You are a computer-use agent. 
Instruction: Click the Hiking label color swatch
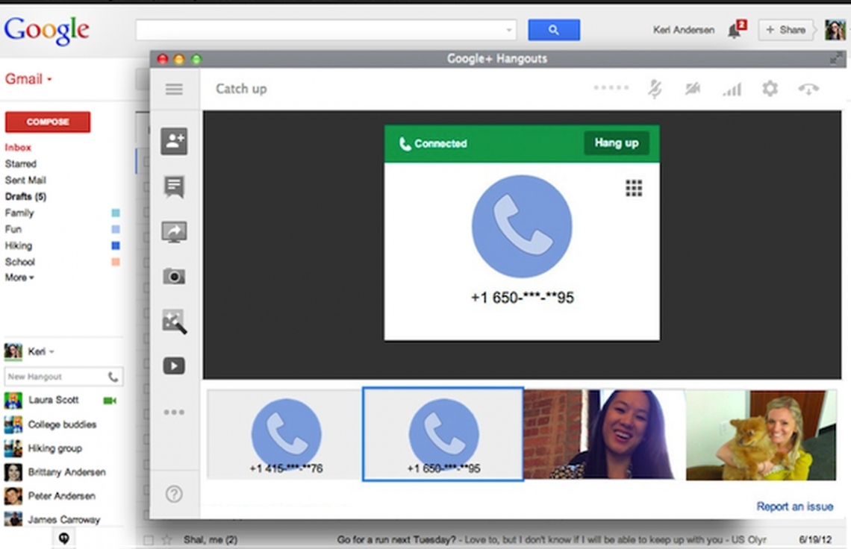pos(116,245)
